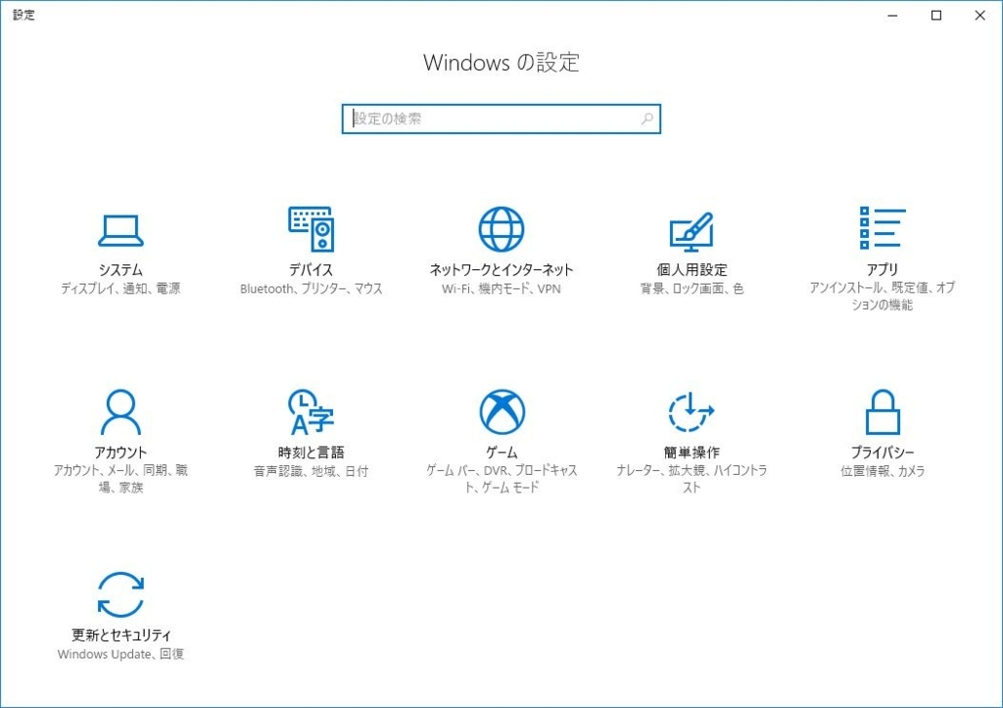
Task: Click the ゲーム label
Action: pos(502,452)
